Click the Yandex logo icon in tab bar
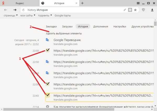 click(x=3, y=3)
